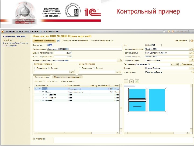This screenshot has height=146, width=194.
Task: Click the M- memory button in title bar
Action: coord(185,31)
